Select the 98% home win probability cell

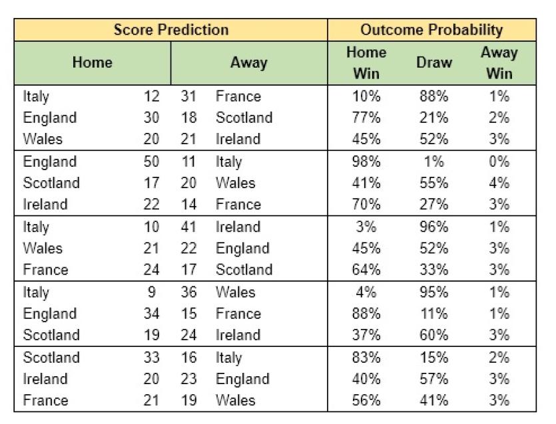point(366,161)
